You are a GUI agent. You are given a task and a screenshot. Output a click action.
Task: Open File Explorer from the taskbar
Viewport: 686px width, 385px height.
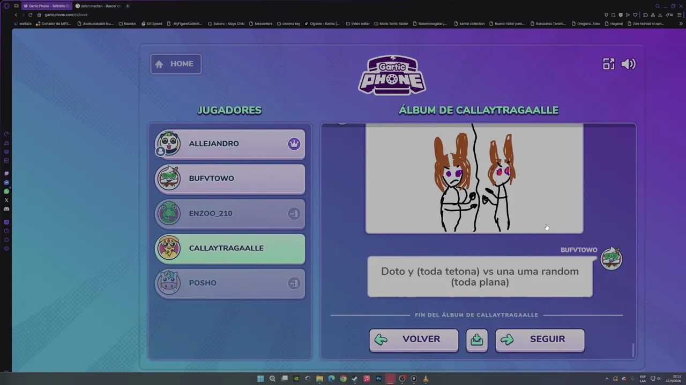tap(319, 379)
